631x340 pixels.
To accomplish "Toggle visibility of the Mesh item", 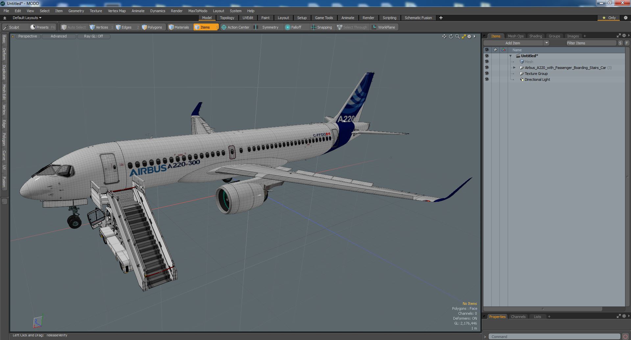I will coord(487,62).
